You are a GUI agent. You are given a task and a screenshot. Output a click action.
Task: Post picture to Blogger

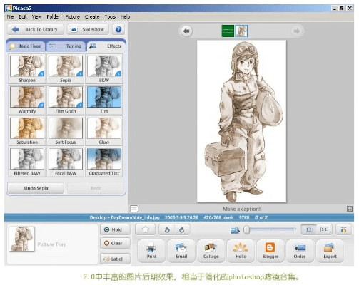coord(270,251)
